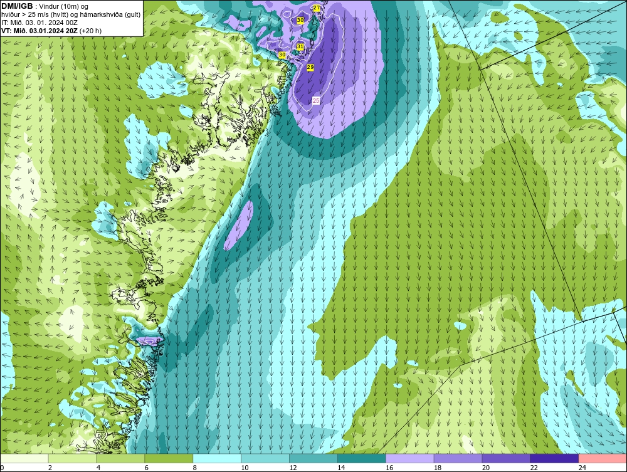627x472 pixels.
Task: Click the yellow gust label 27
Action: pyautogui.click(x=317, y=8)
